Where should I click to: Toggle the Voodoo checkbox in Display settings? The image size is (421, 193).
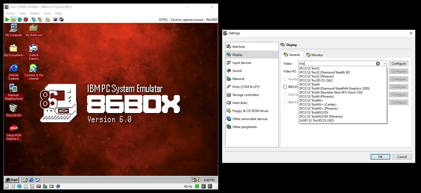coord(285,79)
